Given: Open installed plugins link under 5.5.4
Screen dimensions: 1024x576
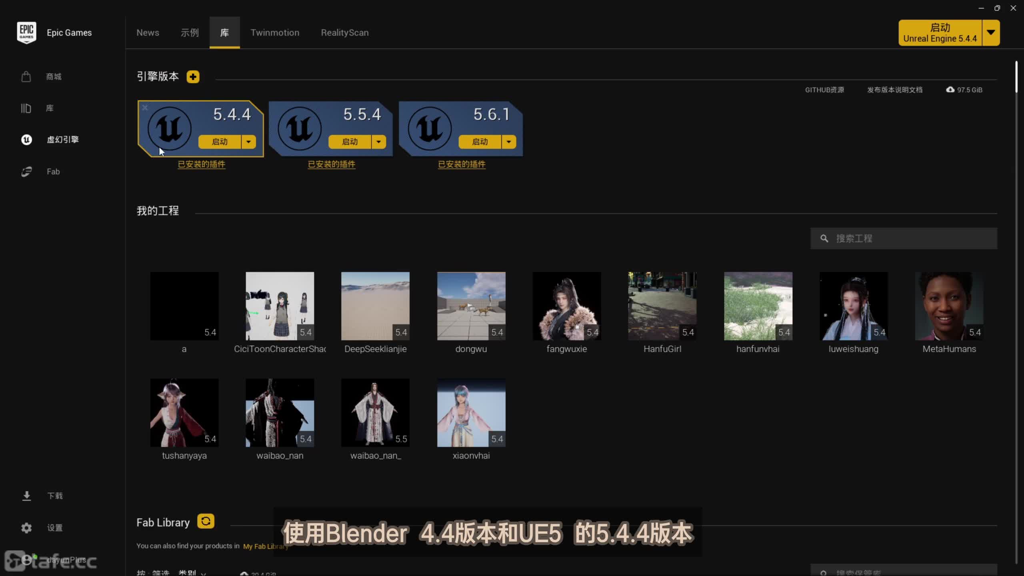Looking at the screenshot, I should click(x=331, y=164).
